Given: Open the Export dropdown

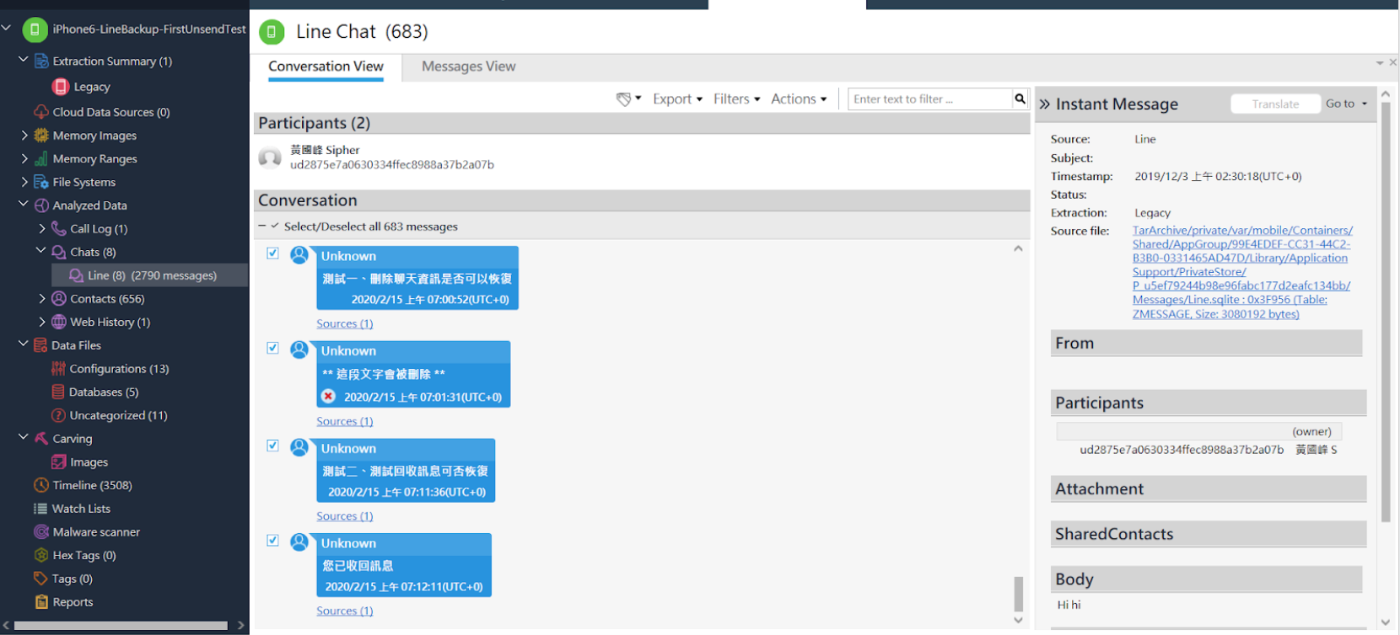Looking at the screenshot, I should pos(677,99).
